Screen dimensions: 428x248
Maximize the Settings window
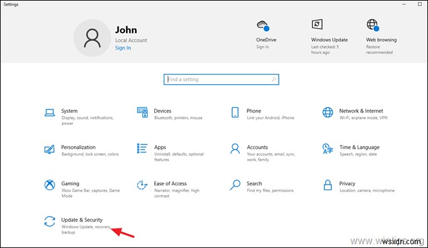coord(420,4)
